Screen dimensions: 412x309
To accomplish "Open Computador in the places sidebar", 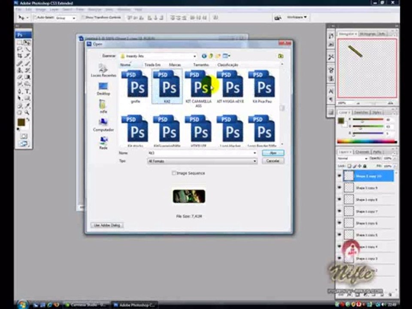I will click(x=103, y=125).
